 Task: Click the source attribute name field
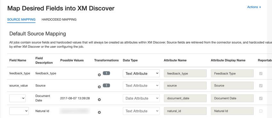(x=185, y=86)
